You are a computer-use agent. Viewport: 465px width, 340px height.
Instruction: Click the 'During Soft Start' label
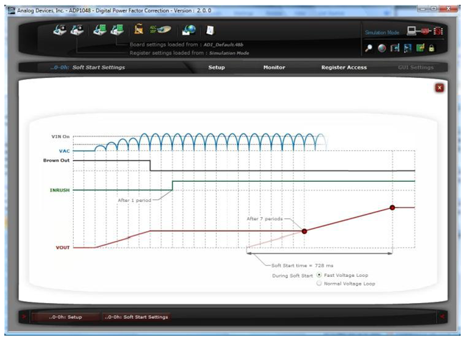click(x=292, y=275)
